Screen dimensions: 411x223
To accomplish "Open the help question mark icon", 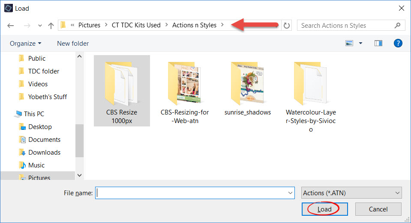I will pos(398,43).
